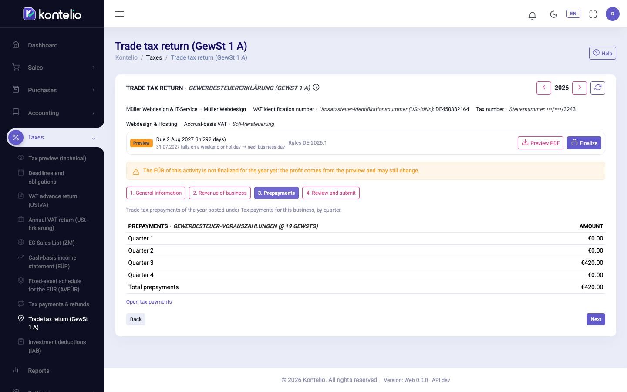This screenshot has height=392, width=627.
Task: Open notifications bell icon
Action: coord(532,15)
